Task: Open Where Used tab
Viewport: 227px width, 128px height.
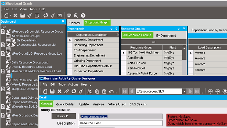Action: pyautogui.click(x=117, y=104)
